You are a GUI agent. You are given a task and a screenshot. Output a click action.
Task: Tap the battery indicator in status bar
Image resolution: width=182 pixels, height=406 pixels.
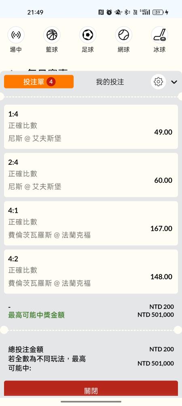point(158,12)
